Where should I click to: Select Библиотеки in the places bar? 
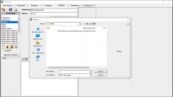tap(38, 44)
